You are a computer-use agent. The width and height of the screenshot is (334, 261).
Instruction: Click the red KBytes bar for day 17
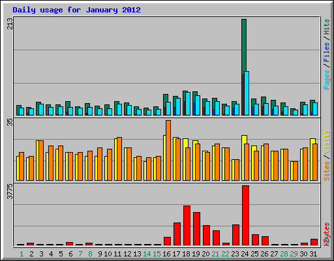[x=177, y=234]
